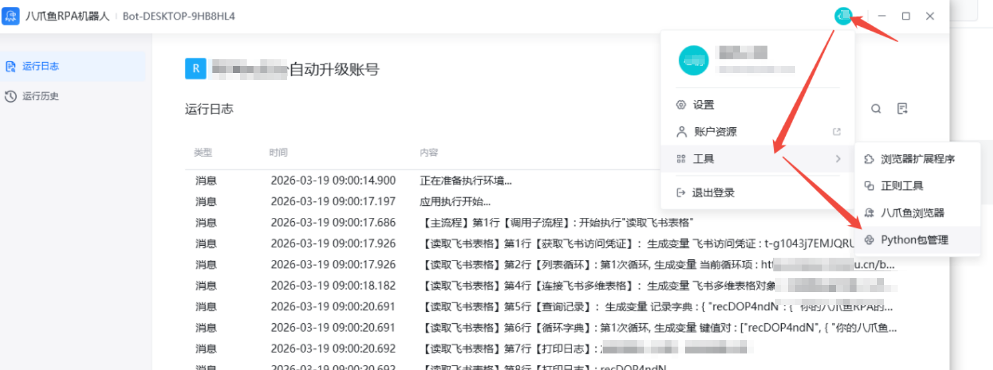Viewport: 993px width, 370px height.
Task: Click the large avatar in profile popup
Action: click(694, 60)
